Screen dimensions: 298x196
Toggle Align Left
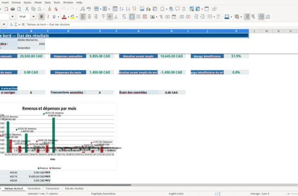click(x=83, y=17)
